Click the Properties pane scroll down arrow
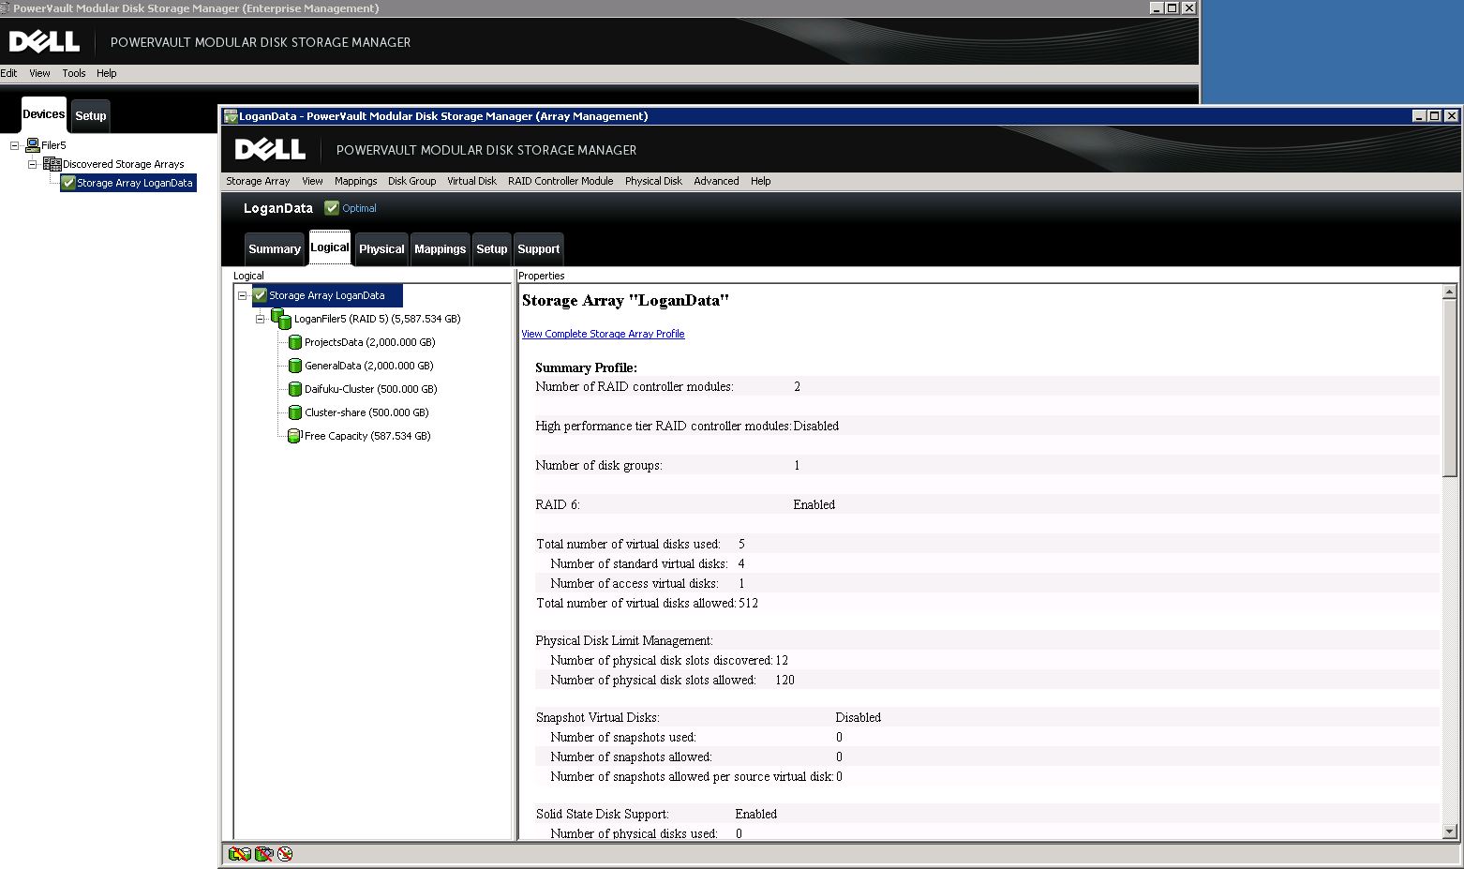The height and width of the screenshot is (869, 1464). pyautogui.click(x=1450, y=831)
